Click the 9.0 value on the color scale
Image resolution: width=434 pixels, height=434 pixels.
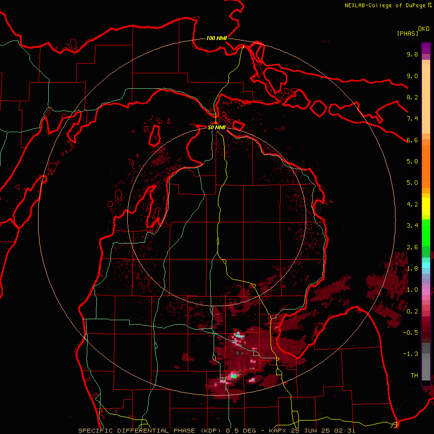[x=412, y=76]
